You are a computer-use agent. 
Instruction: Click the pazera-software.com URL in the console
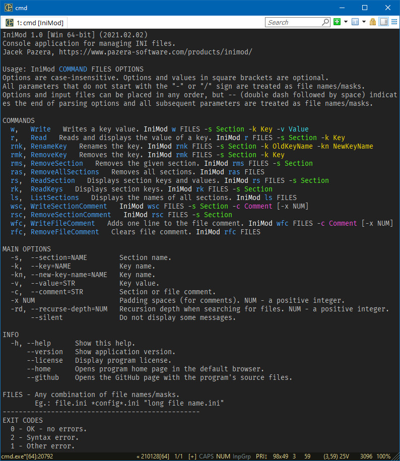(156, 52)
